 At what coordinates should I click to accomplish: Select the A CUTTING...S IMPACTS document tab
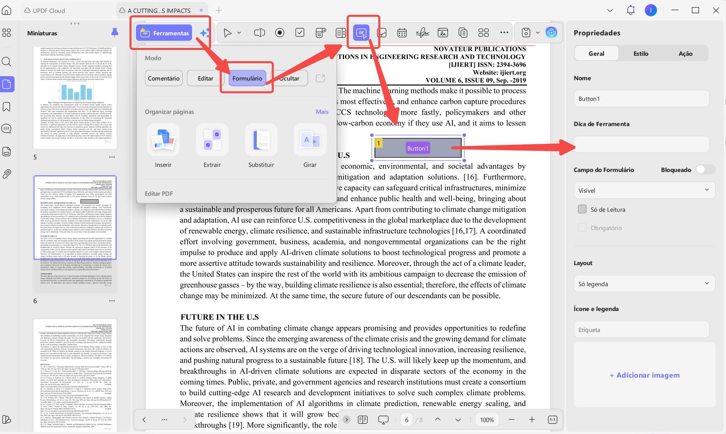click(x=161, y=11)
